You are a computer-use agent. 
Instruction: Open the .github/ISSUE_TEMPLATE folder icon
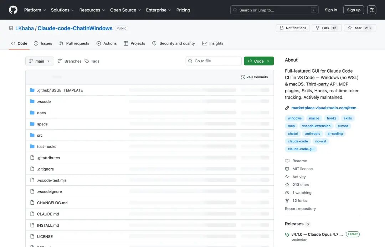point(32,90)
